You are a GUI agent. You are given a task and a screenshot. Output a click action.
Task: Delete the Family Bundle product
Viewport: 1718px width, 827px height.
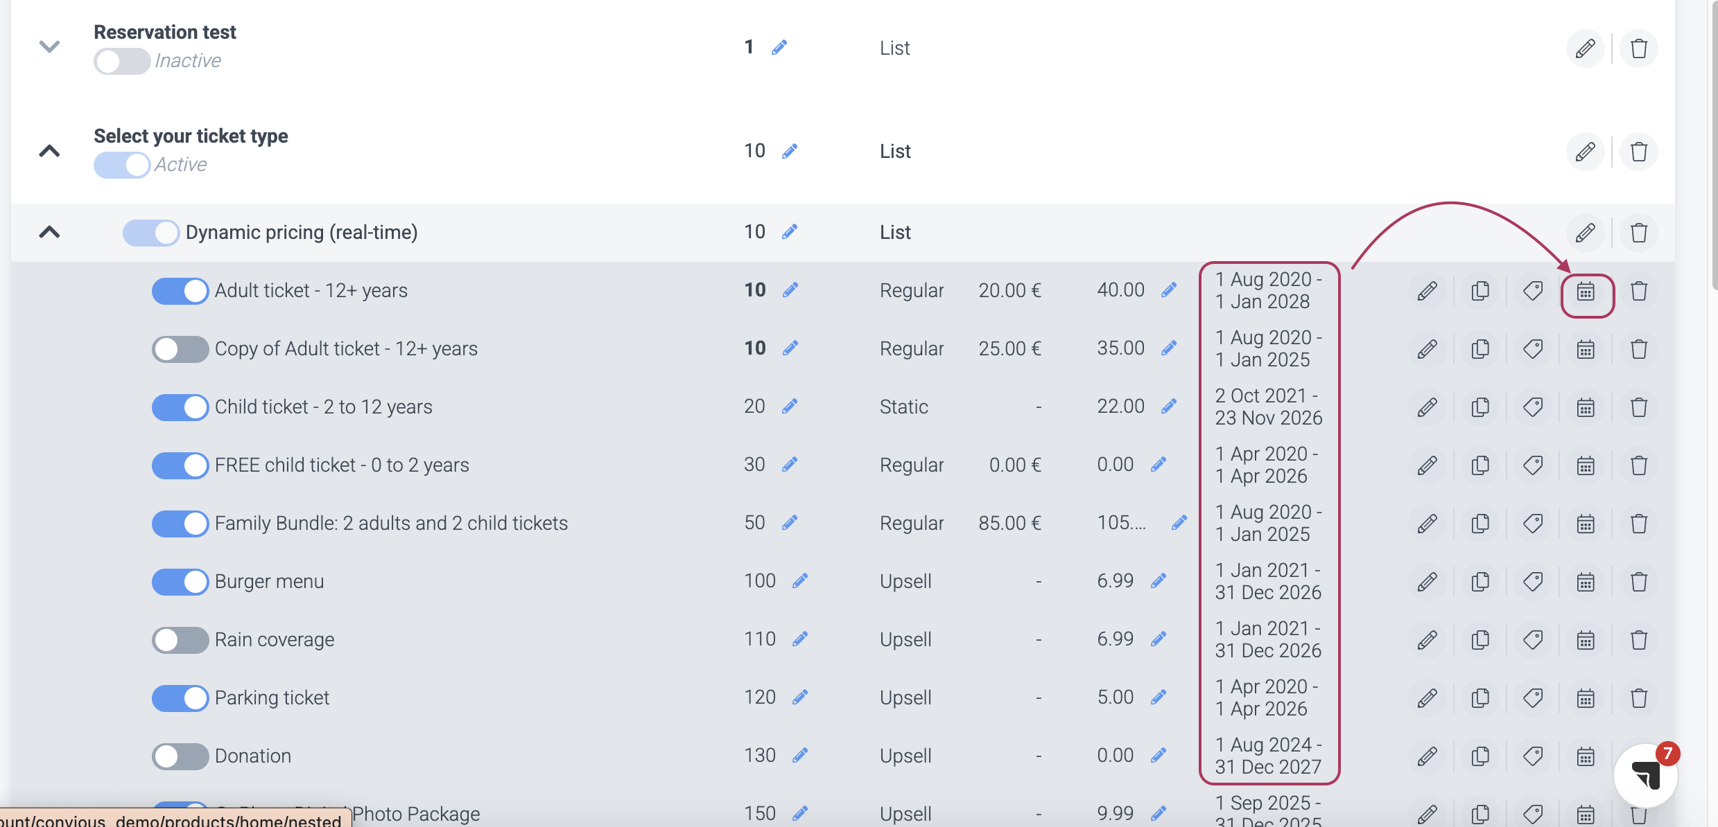[x=1639, y=524]
